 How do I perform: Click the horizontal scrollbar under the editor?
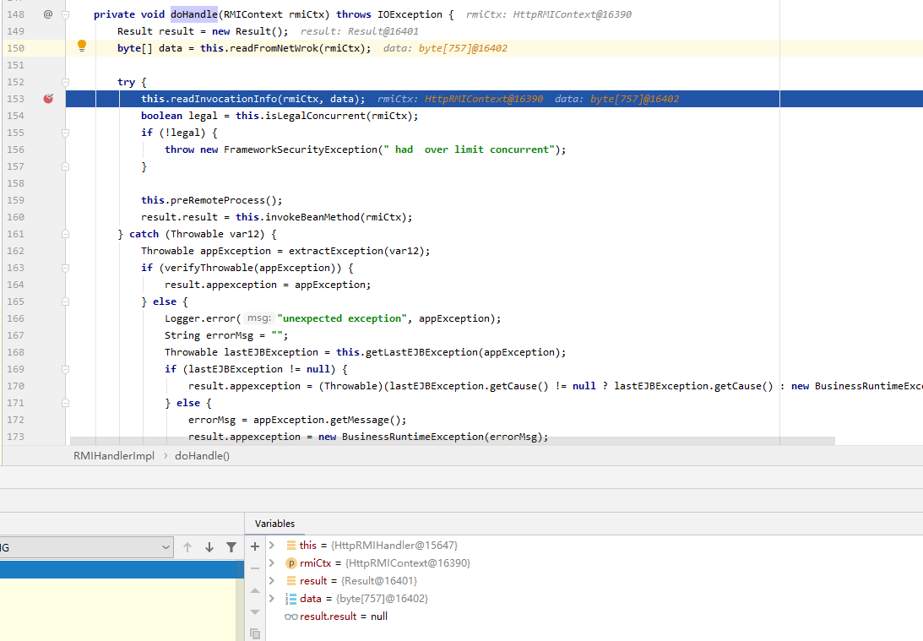452,441
